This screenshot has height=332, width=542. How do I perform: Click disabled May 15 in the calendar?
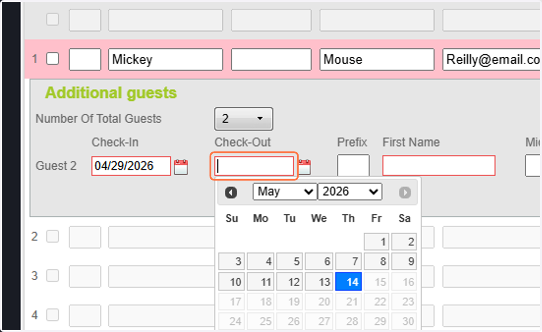click(377, 281)
